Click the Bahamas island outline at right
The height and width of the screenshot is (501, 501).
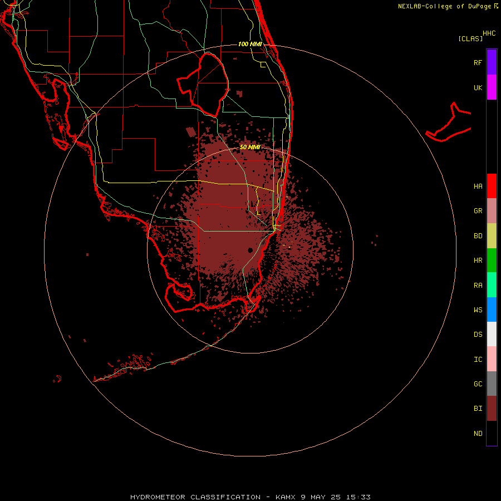(x=449, y=122)
